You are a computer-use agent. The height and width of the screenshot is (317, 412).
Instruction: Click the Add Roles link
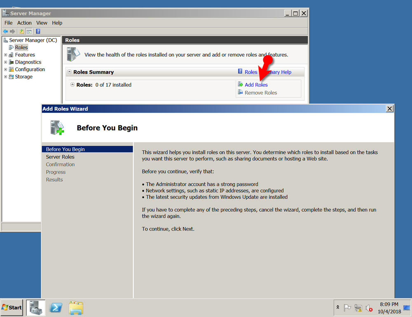(x=256, y=85)
